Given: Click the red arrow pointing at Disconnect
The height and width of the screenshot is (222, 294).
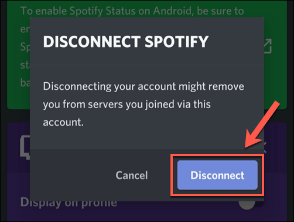Looking at the screenshot, I should [262, 125].
